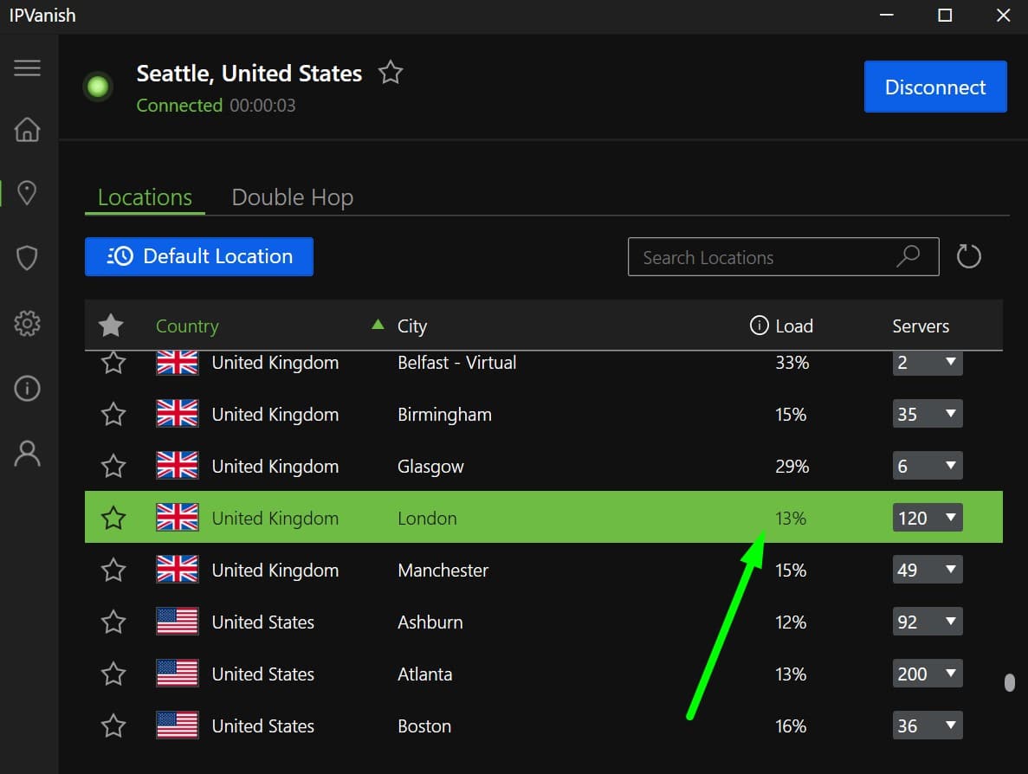Click the magnifier icon in the search box
Screen dimensions: 1028x774
click(908, 256)
